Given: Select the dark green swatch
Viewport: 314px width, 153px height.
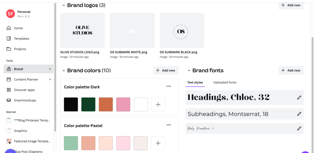Looking at the screenshot, I should click(x=88, y=105).
